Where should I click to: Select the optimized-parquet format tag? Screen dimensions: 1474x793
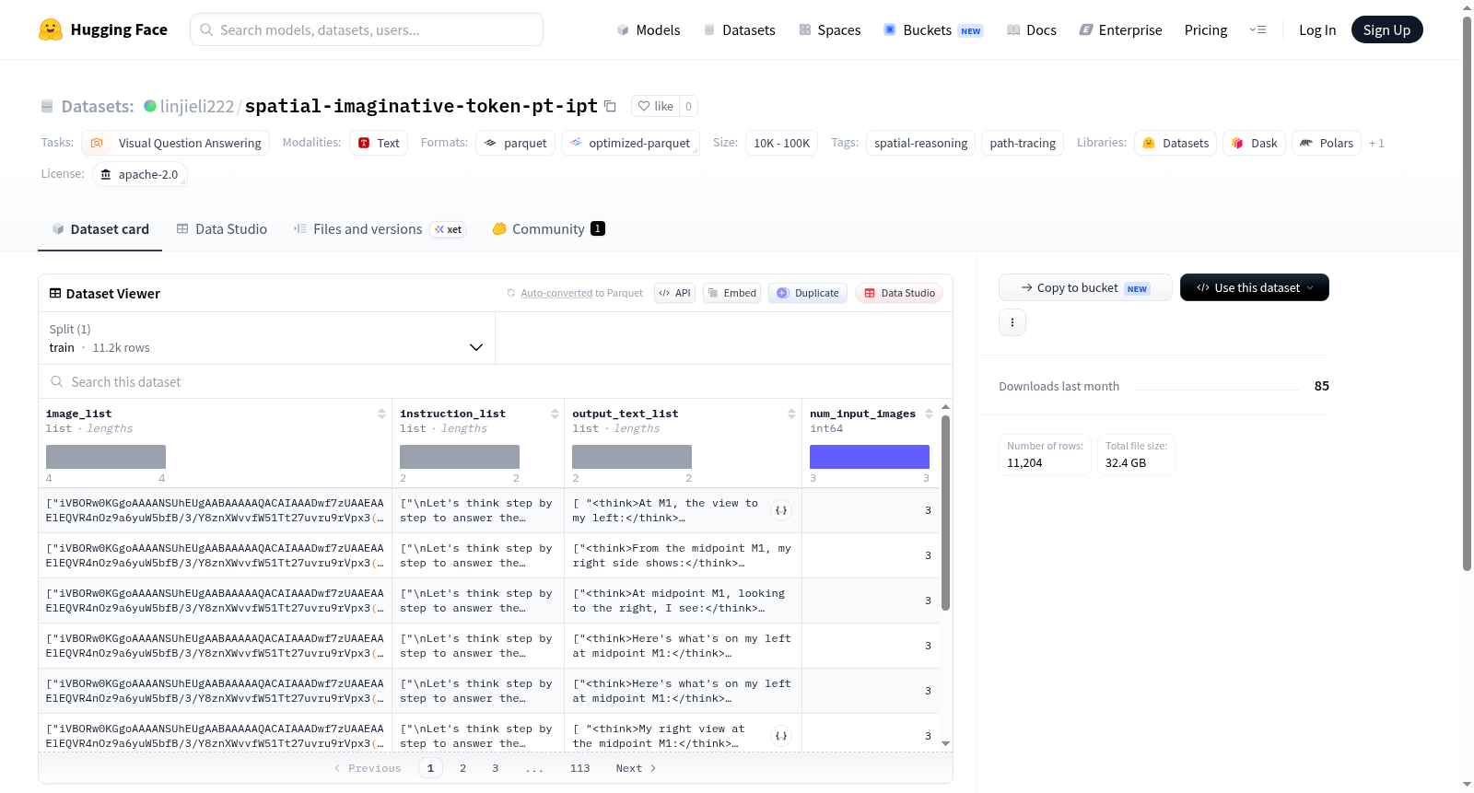pyautogui.click(x=631, y=143)
